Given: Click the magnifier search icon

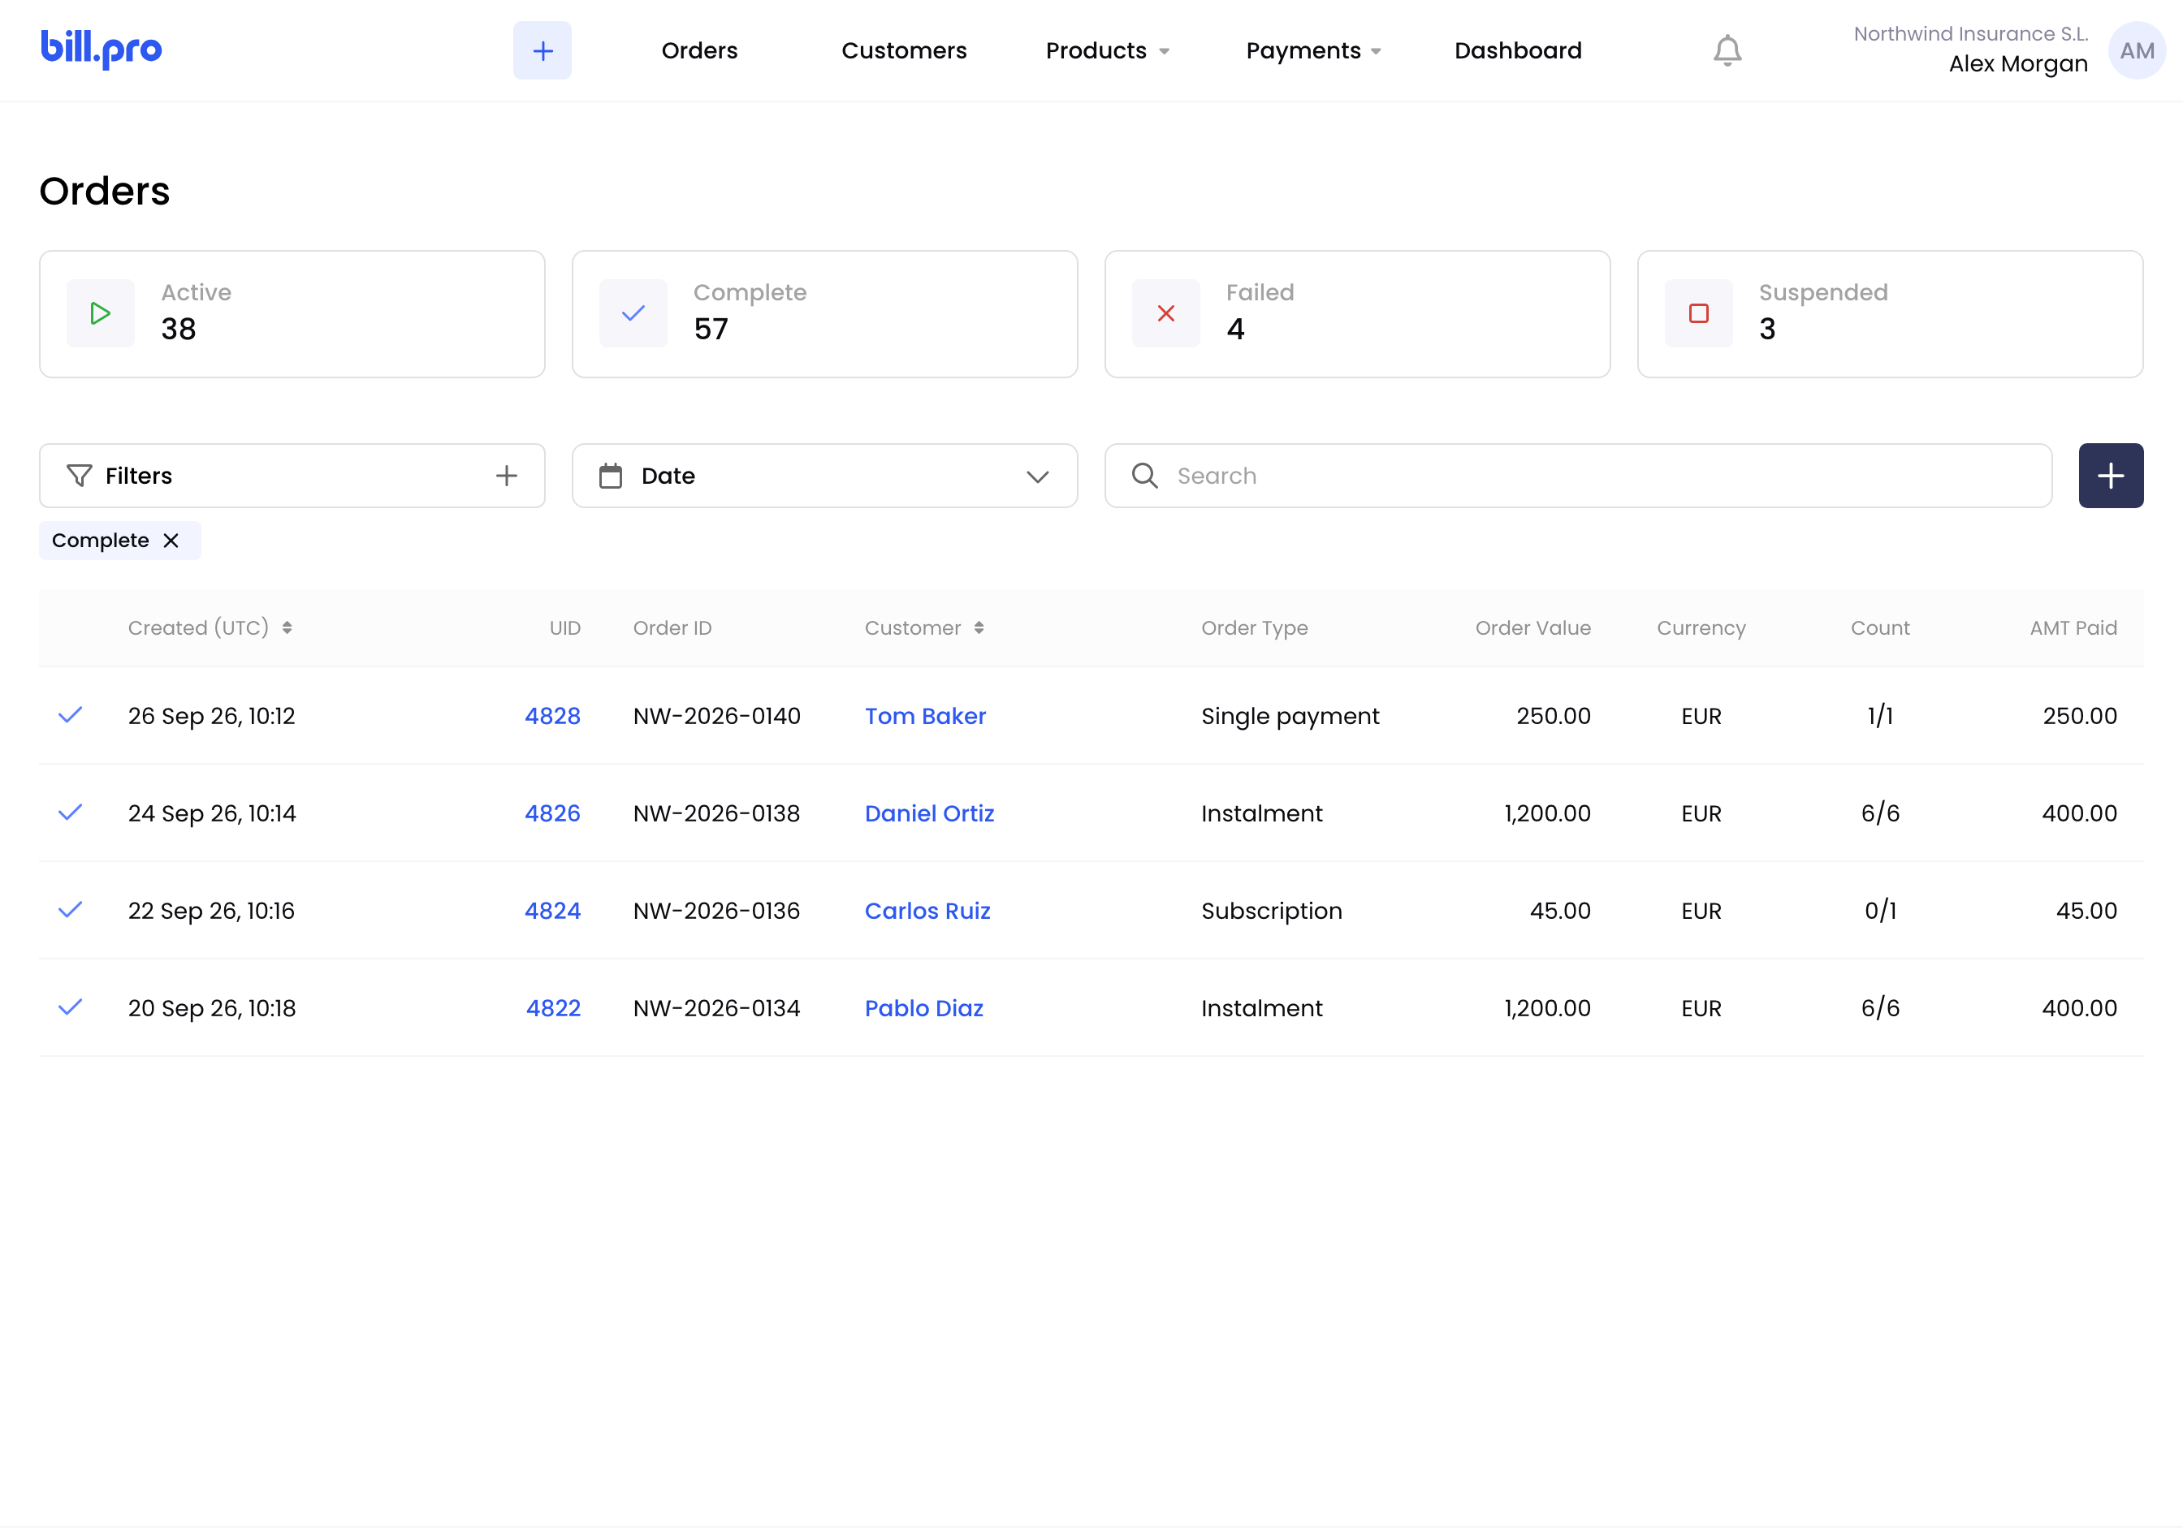Looking at the screenshot, I should [x=1145, y=475].
